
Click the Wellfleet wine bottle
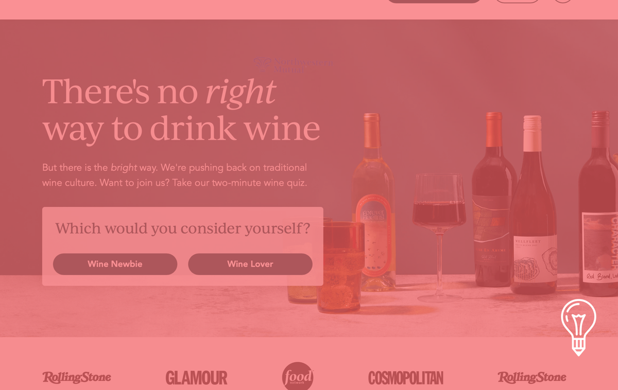[x=534, y=205]
